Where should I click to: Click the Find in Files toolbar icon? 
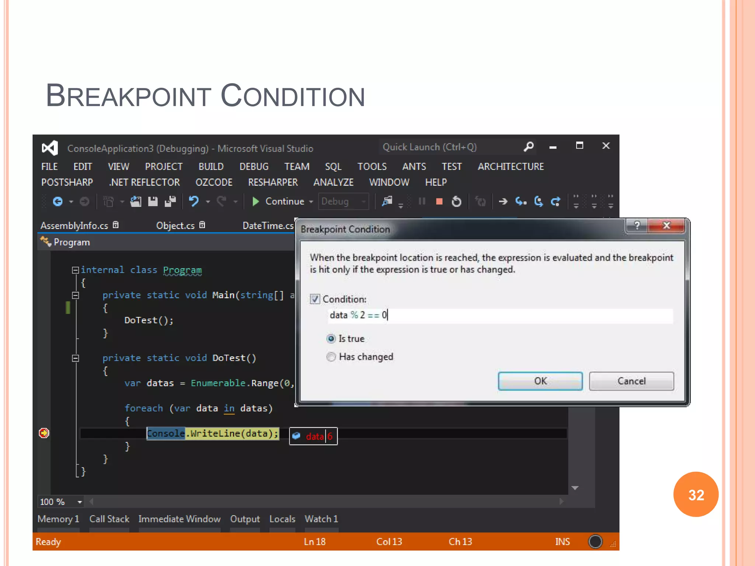pos(387,201)
